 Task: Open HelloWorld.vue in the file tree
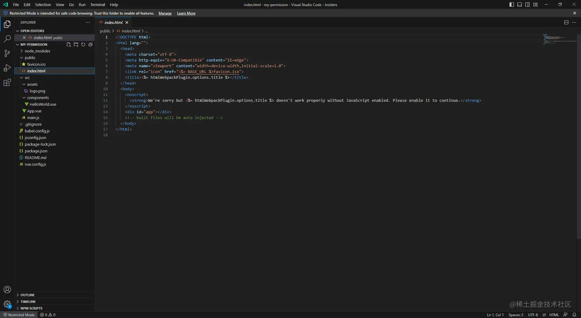[x=55, y=104]
